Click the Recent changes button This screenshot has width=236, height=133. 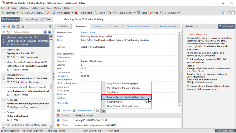pos(225,131)
